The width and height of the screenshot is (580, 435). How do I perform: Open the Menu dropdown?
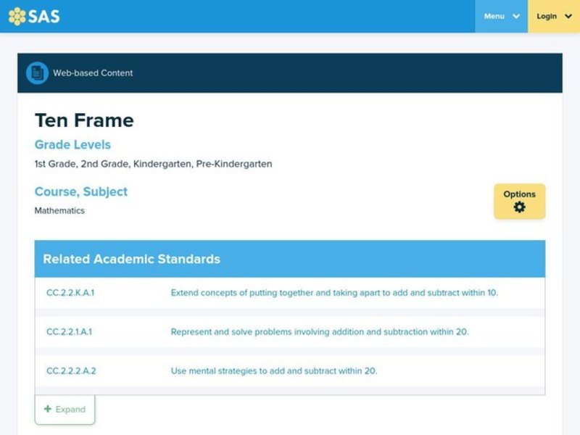coord(502,16)
